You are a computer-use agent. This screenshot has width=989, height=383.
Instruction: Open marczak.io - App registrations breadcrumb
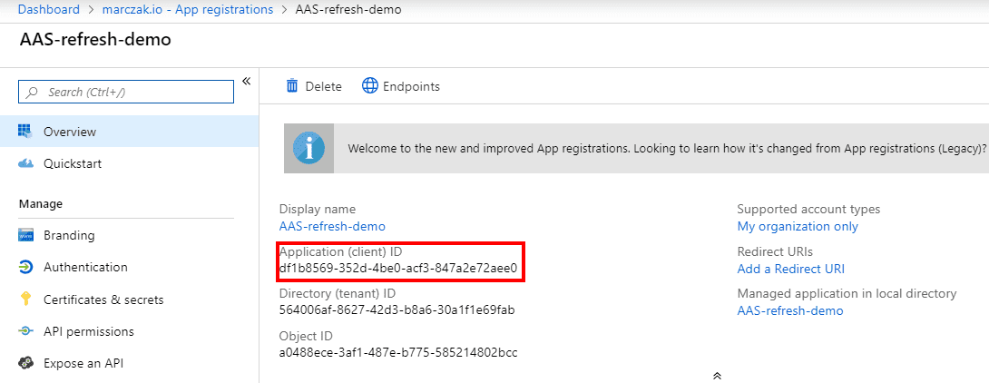191,10
